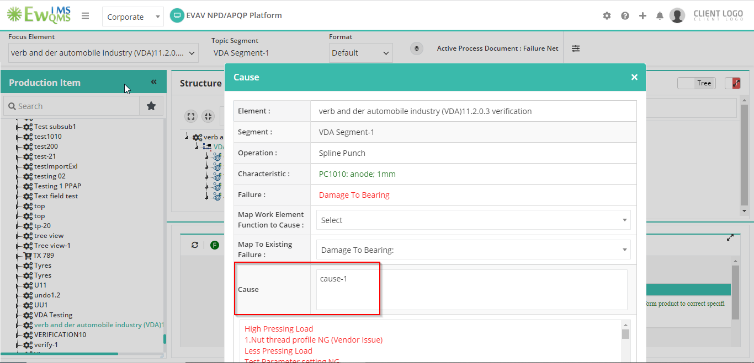Viewport: 754px width, 363px height.
Task: Select tree item Test subsub1
Action: point(55,127)
